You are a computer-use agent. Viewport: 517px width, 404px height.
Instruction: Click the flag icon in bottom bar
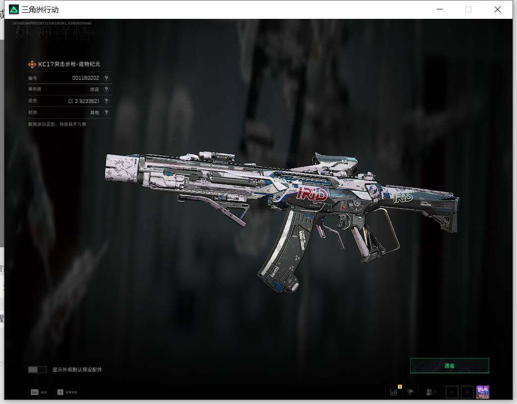click(x=410, y=392)
